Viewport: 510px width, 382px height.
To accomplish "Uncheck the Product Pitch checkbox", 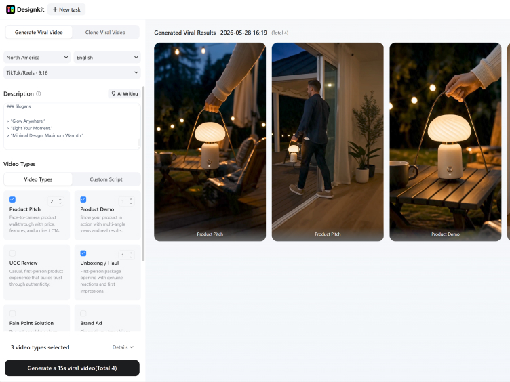I will coord(12,199).
